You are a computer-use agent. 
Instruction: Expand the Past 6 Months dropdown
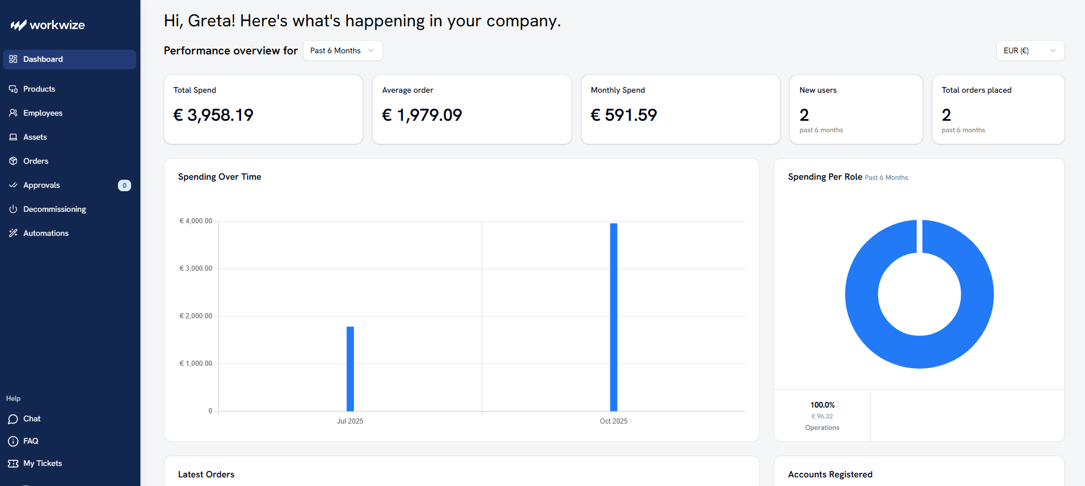(x=343, y=50)
